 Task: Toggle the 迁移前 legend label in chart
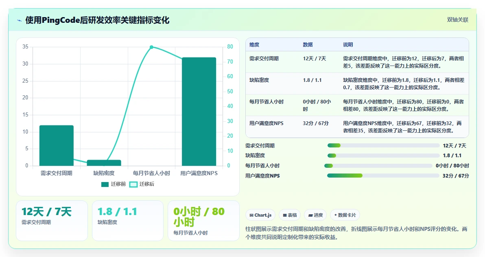click(118, 184)
